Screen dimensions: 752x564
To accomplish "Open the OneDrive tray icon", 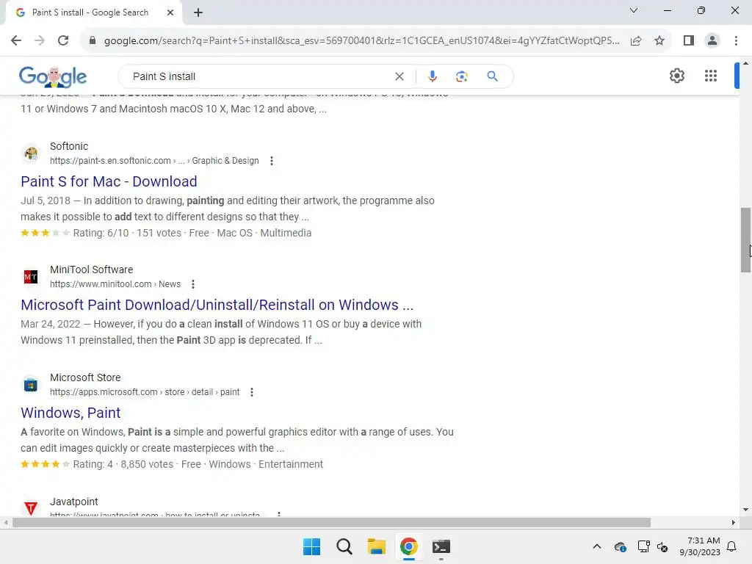I will [x=620, y=546].
